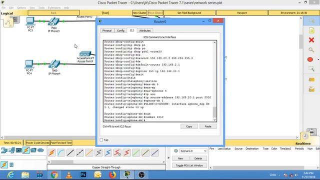Viewport: 320px width, 180px height.
Task: Open Photoshop from the taskbar
Action: click(x=83, y=175)
